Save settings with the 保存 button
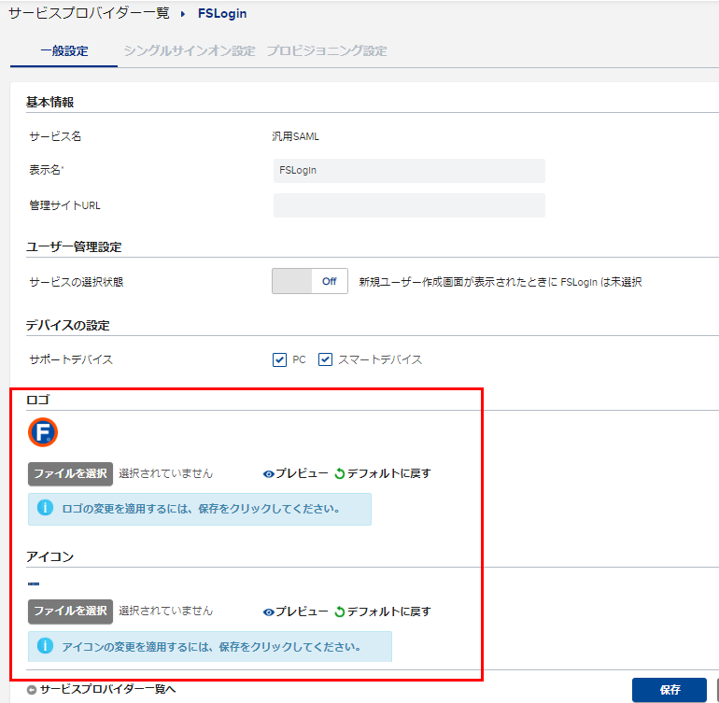 [x=669, y=690]
